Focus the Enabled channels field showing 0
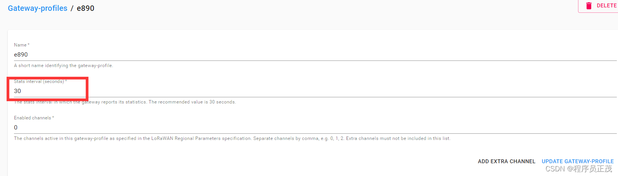 pos(315,128)
